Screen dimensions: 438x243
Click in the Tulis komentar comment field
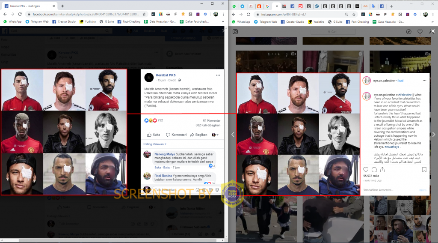tap(174, 189)
